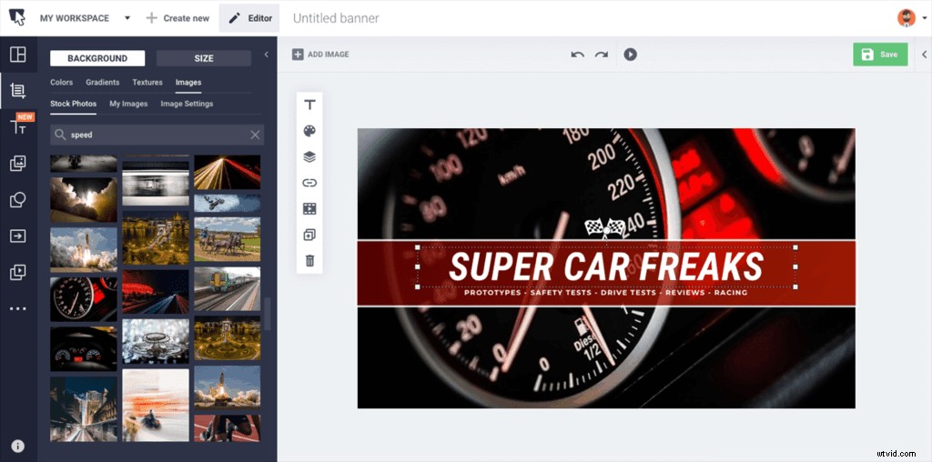Viewport: 932px width, 462px height.
Task: Collapse the right panel chevron
Action: click(925, 55)
